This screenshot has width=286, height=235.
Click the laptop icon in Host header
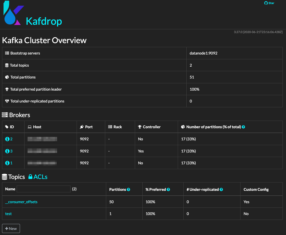click(x=30, y=127)
